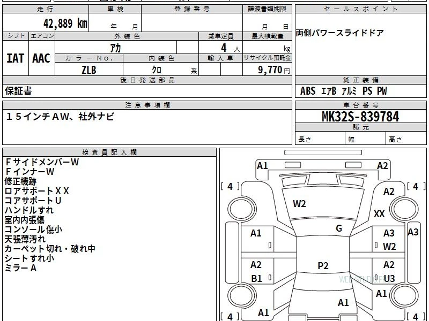
Task: Select the 幅 dimension cell
Action: point(366,139)
